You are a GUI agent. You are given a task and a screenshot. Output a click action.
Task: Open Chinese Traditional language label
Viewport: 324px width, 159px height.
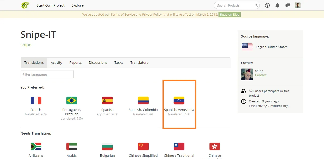(179, 156)
